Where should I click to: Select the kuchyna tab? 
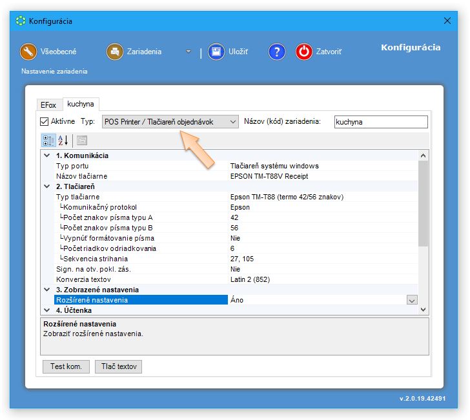point(81,104)
